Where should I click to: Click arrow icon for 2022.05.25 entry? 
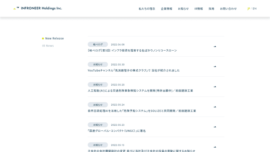(x=215, y=87)
